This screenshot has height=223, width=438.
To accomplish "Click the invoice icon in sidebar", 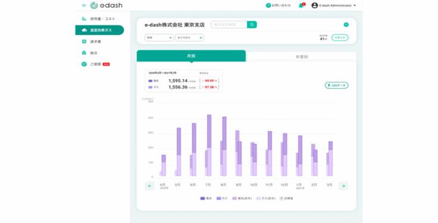I will (84, 42).
